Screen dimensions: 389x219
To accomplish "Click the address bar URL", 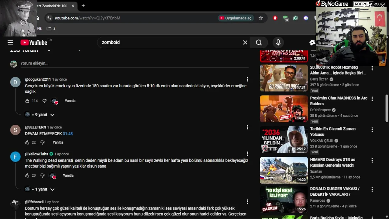I will tap(88, 18).
